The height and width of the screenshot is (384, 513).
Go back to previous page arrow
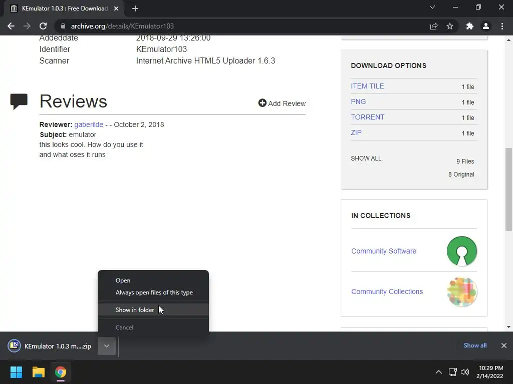pyautogui.click(x=11, y=26)
